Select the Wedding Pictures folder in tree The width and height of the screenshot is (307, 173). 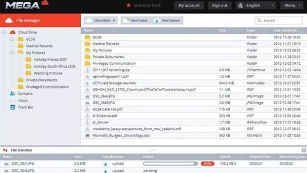tap(48, 73)
